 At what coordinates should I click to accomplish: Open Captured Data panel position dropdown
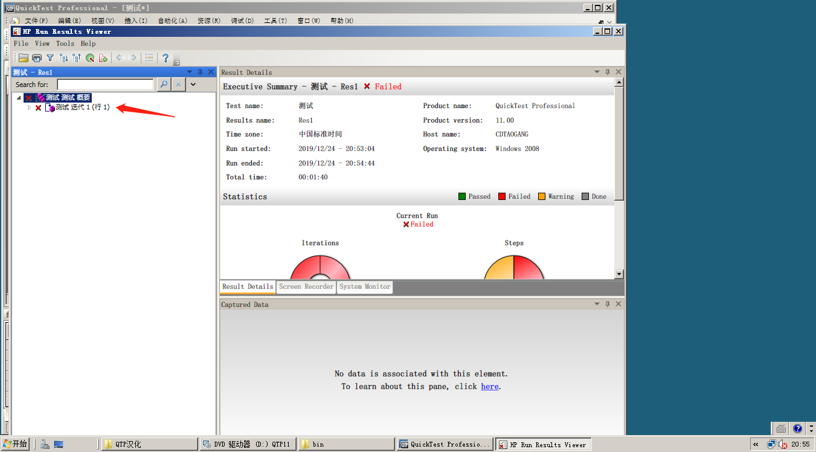(597, 304)
